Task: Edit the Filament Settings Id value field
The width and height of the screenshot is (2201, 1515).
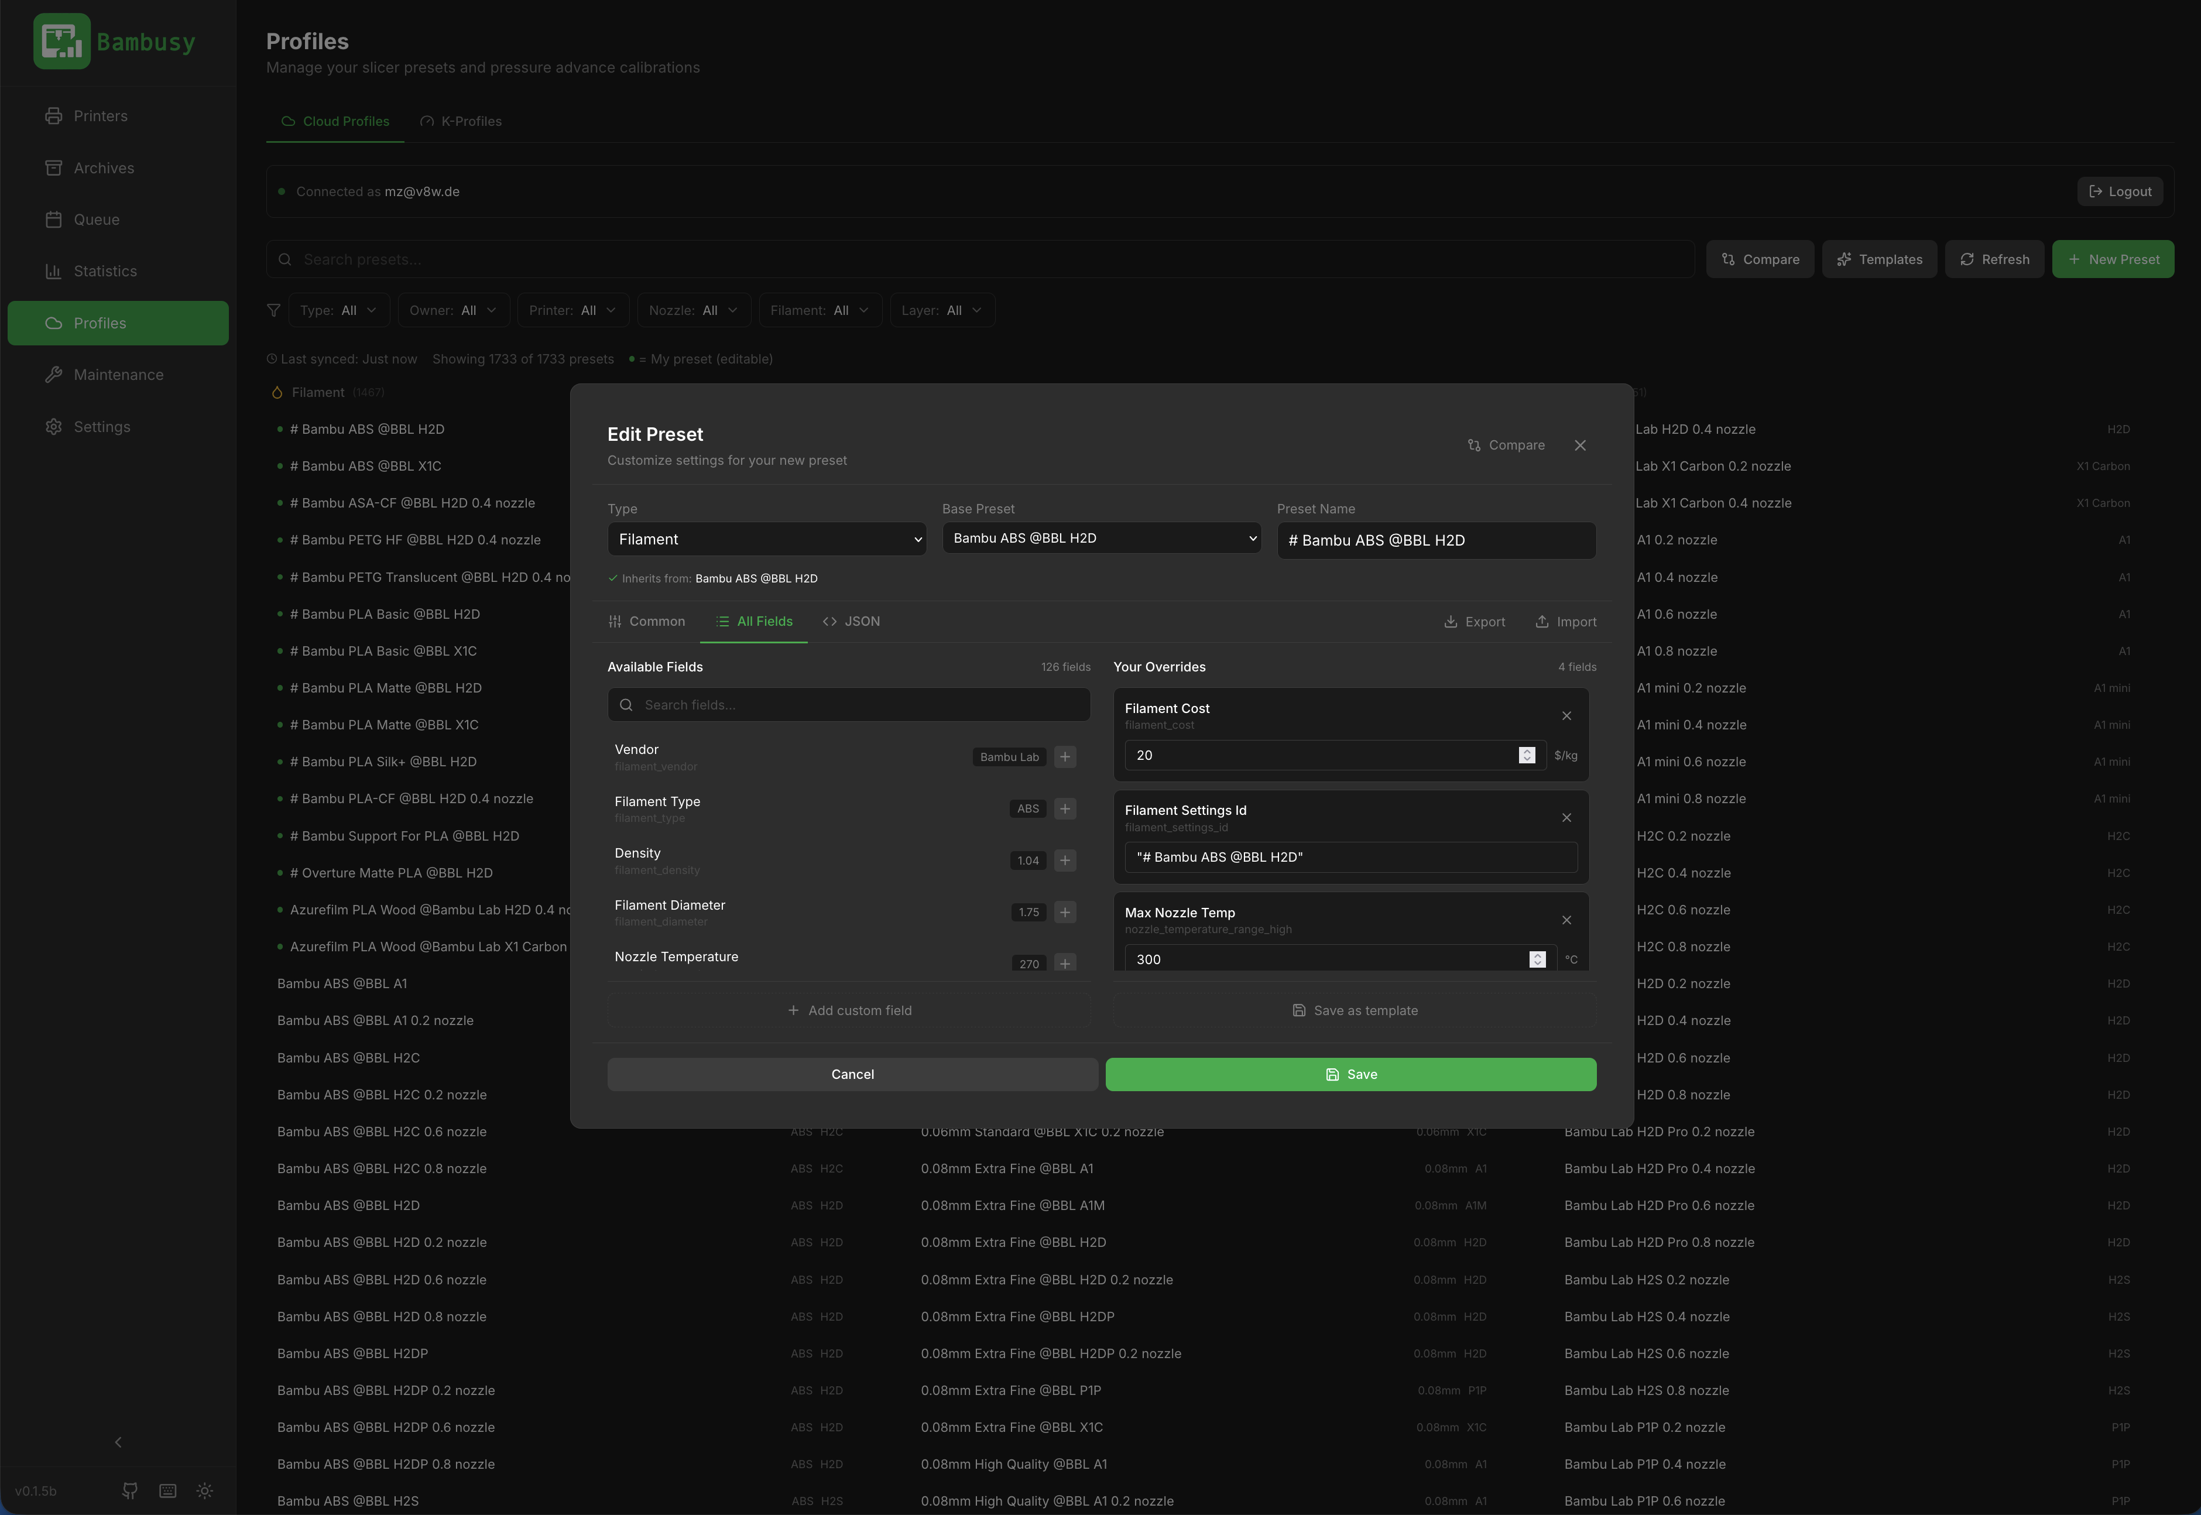Action: point(1350,857)
